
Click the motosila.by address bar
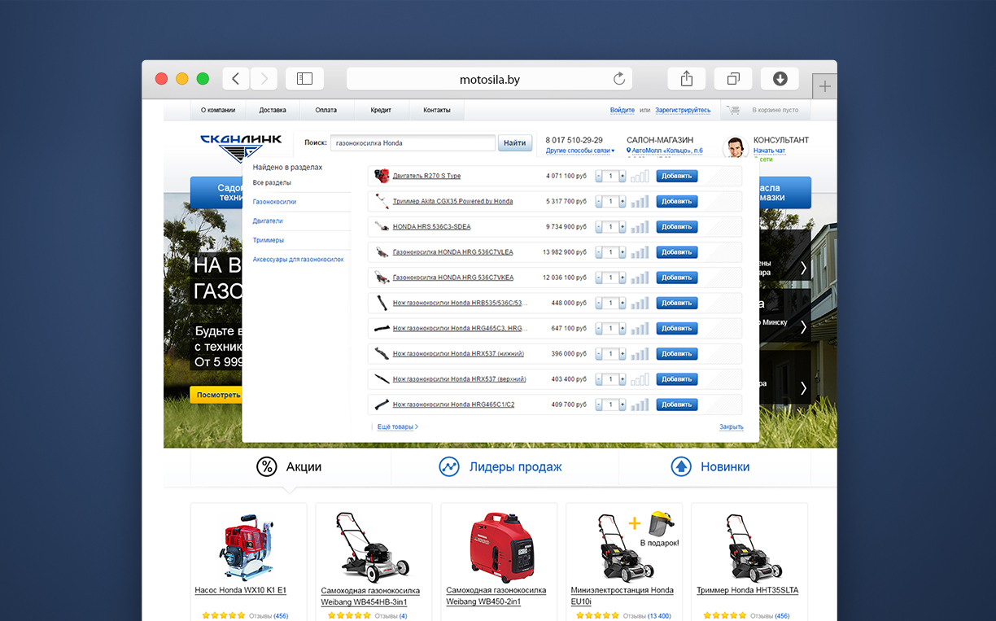coord(490,79)
